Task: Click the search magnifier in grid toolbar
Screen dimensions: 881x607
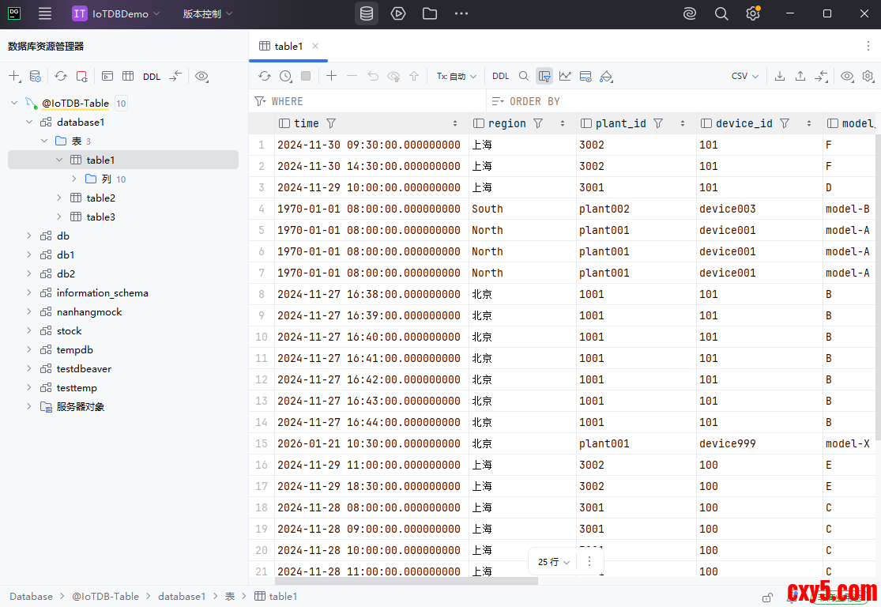Action: [x=524, y=76]
